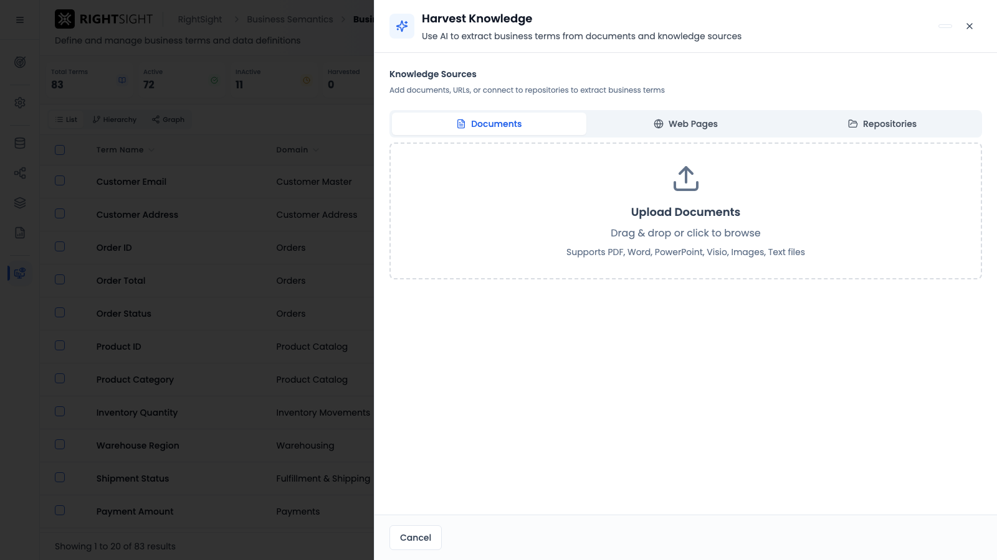Check the Product ID row checkbox
Screen dimensions: 997x560
tap(60, 345)
